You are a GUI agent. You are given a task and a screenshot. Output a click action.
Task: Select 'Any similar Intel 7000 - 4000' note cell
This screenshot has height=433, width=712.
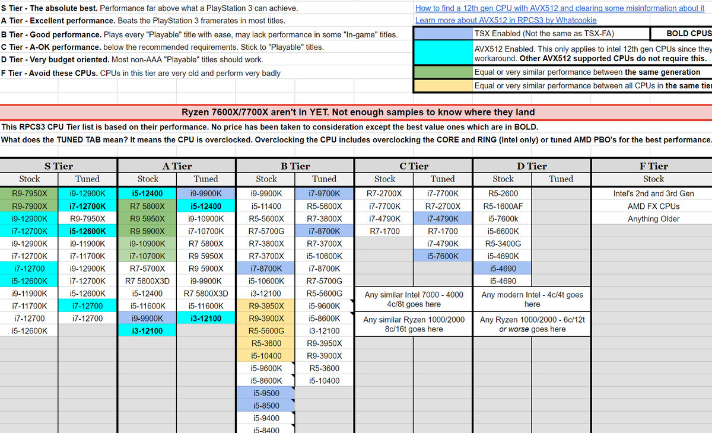(x=414, y=300)
